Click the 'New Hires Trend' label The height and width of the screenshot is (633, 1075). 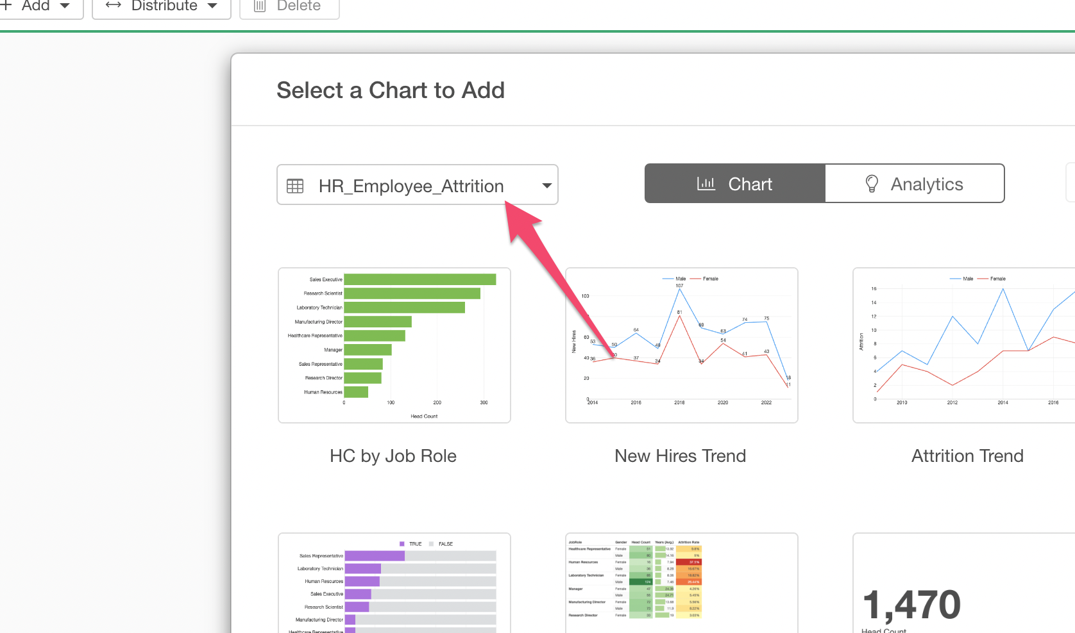681,456
